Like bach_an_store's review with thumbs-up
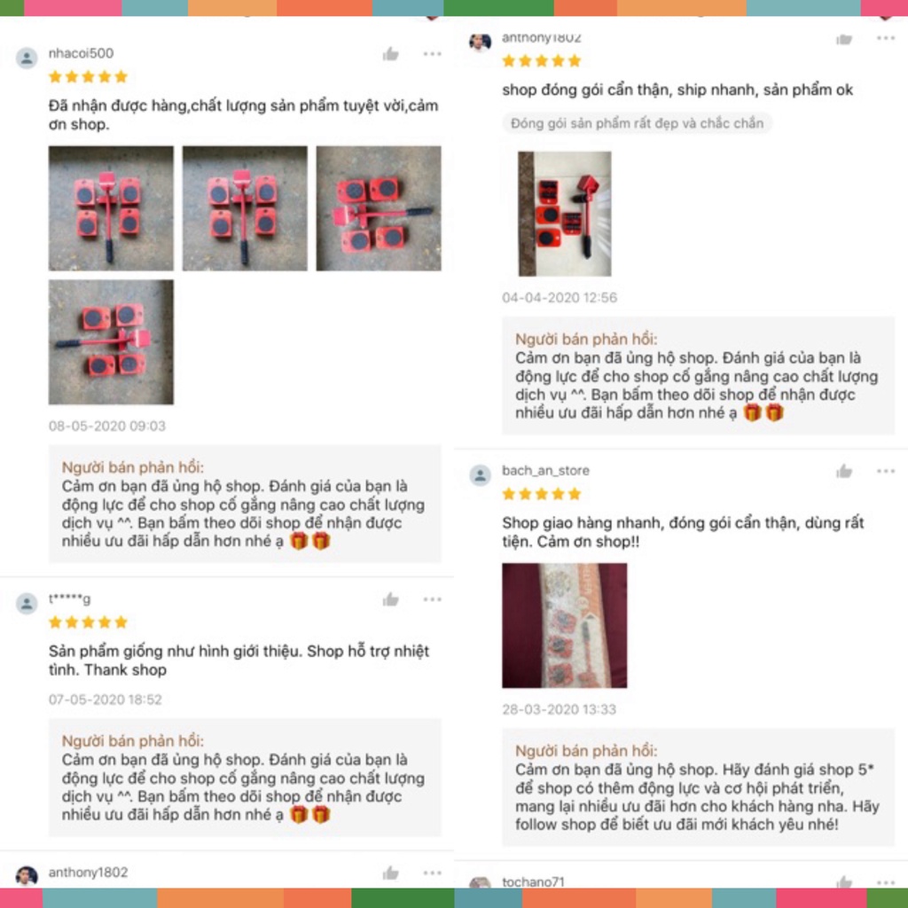908x908 pixels. 844,472
